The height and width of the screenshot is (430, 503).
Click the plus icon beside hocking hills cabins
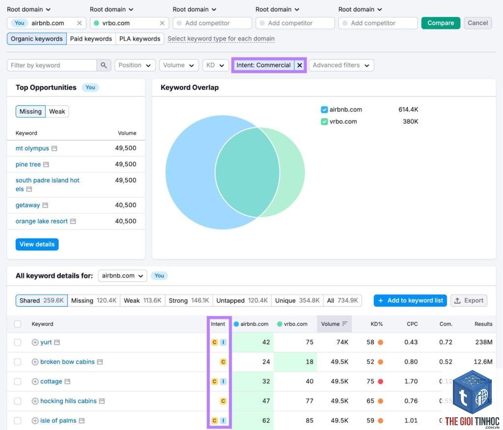pyautogui.click(x=35, y=401)
